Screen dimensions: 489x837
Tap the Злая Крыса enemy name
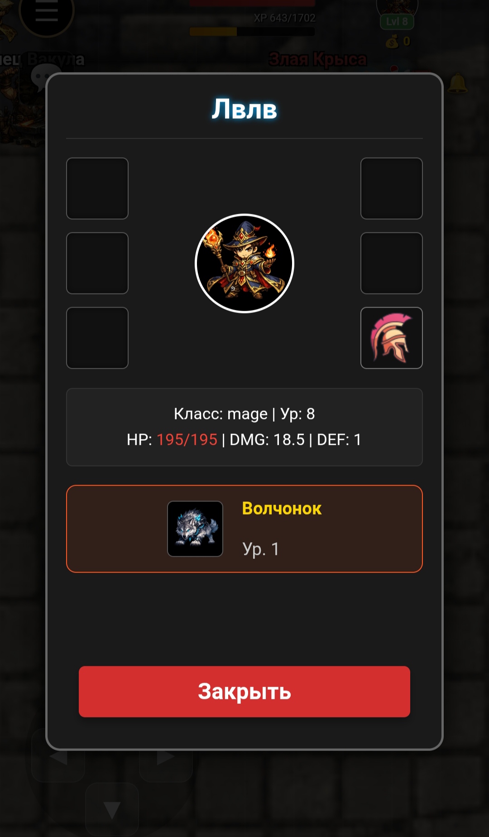pyautogui.click(x=318, y=59)
